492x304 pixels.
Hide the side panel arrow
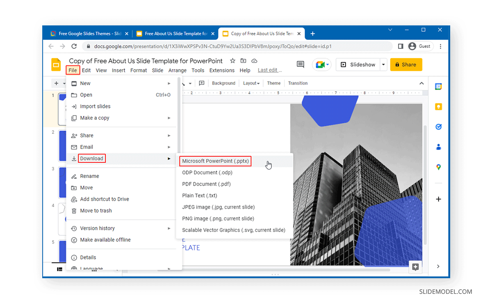pyautogui.click(x=438, y=266)
